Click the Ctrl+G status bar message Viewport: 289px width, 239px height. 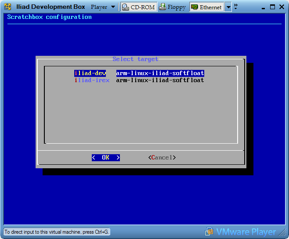pos(57,232)
